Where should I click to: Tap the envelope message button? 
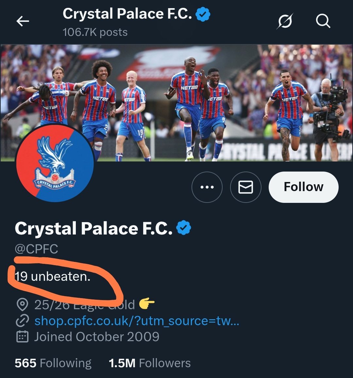click(245, 187)
